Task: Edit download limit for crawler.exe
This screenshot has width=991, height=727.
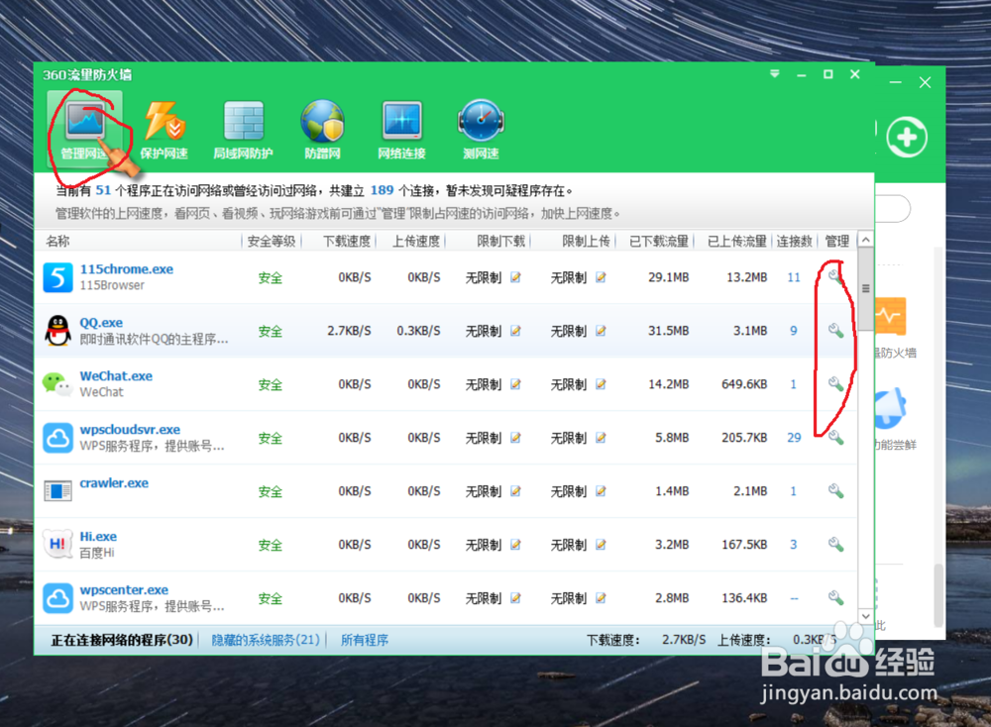Action: pyautogui.click(x=515, y=490)
